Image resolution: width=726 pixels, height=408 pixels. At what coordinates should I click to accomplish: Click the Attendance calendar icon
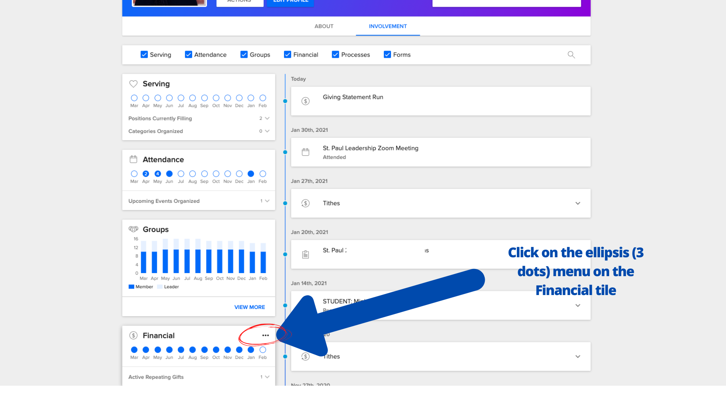[x=133, y=159]
